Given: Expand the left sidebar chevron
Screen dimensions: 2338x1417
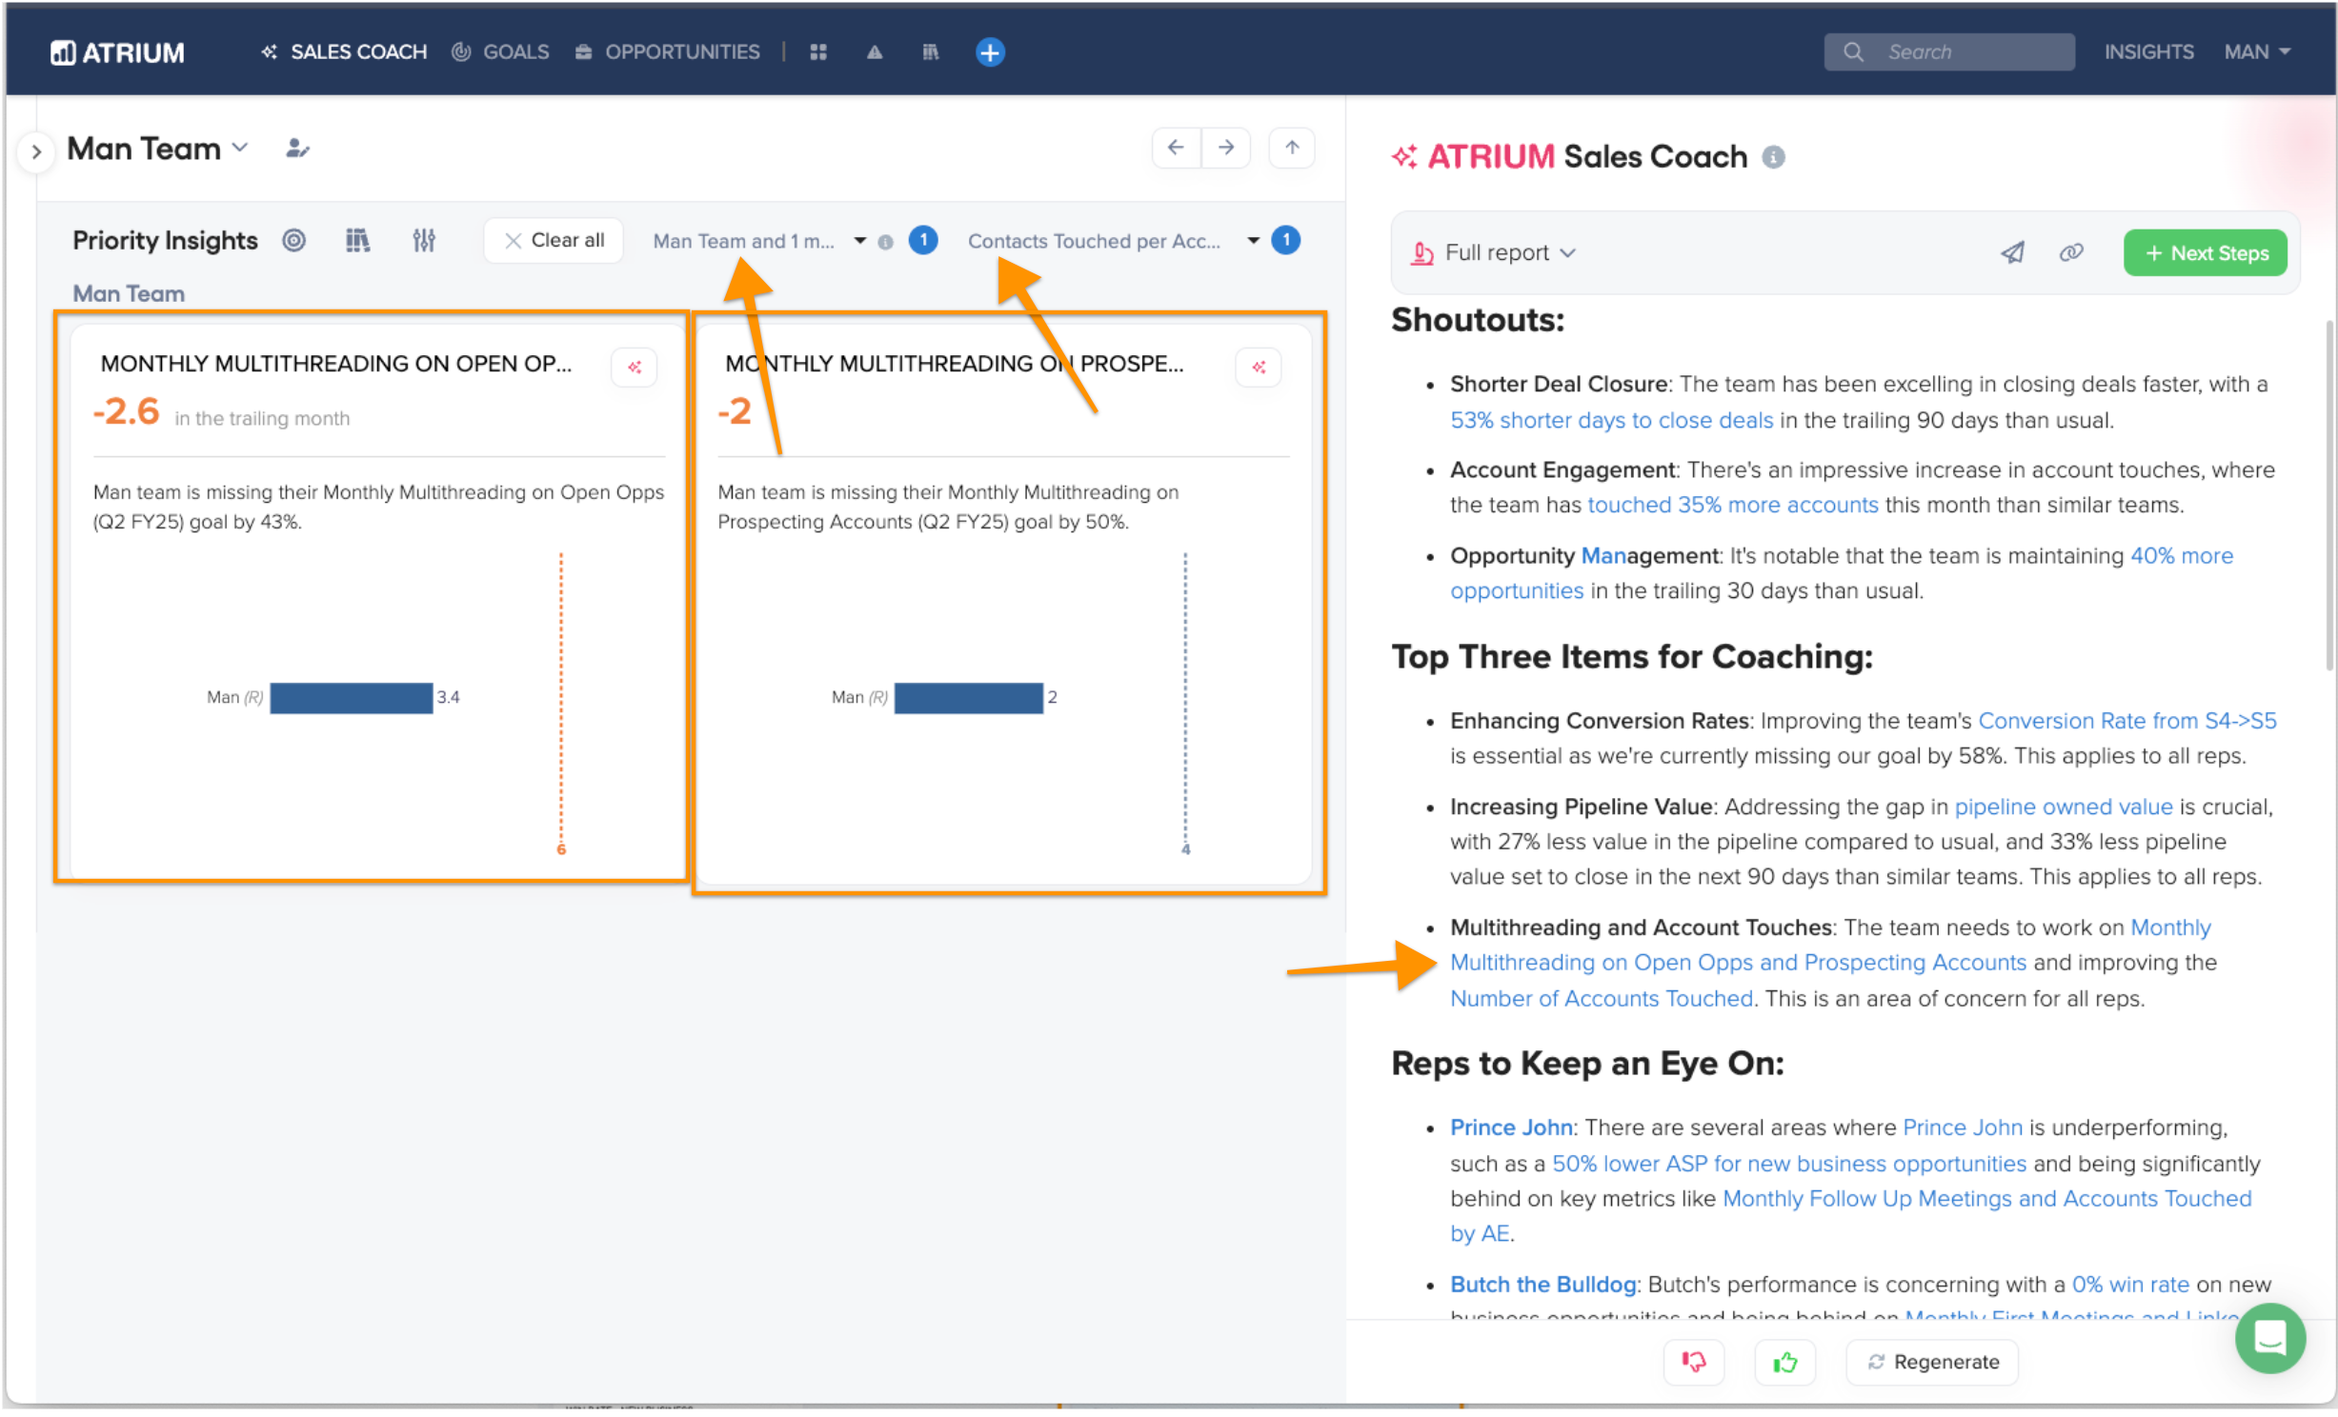Looking at the screenshot, I should pyautogui.click(x=36, y=151).
